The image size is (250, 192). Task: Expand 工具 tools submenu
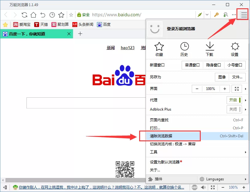click(x=197, y=152)
